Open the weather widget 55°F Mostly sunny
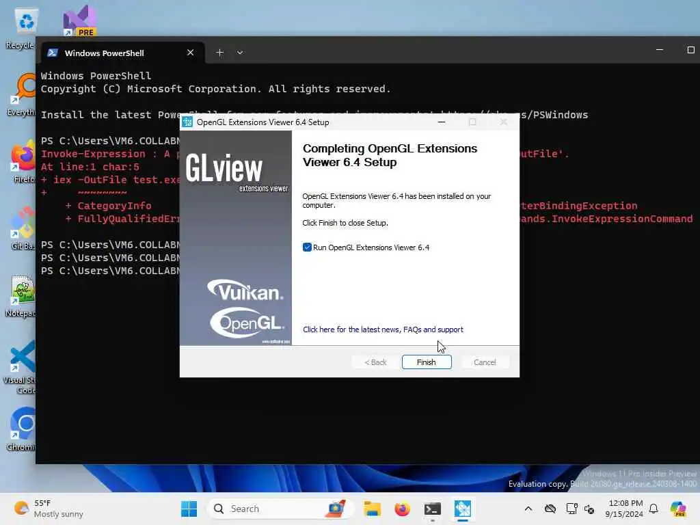 click(x=49, y=509)
